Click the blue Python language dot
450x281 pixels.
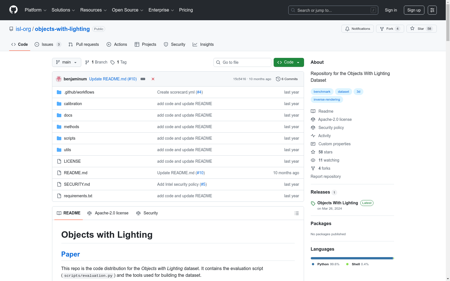click(313, 264)
